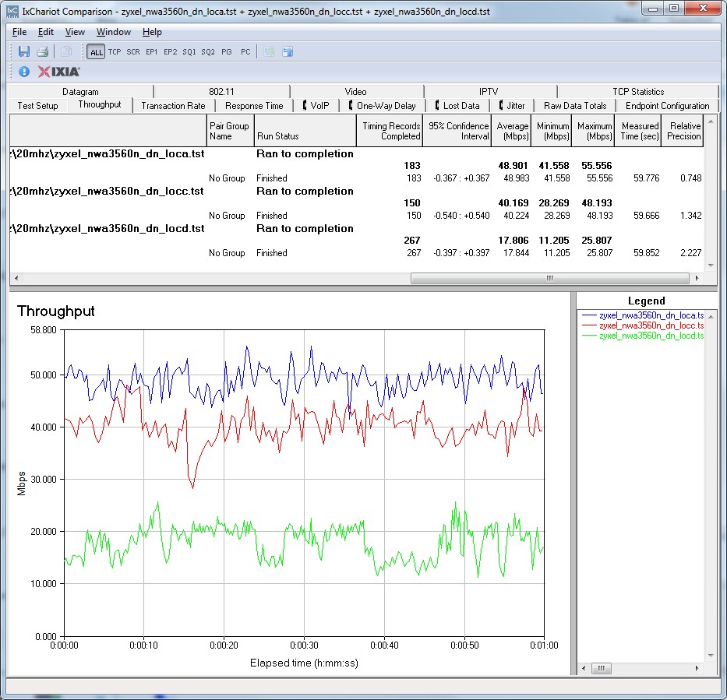The width and height of the screenshot is (727, 700).
Task: Click the Pair Group Name column header
Action: pyautogui.click(x=231, y=131)
